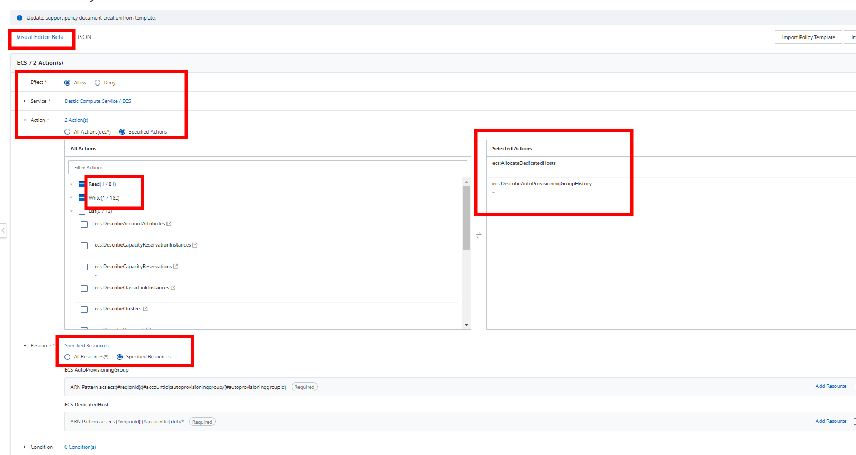Switch to the JSON tab
Viewport: 856px width, 455px height.
84,37
